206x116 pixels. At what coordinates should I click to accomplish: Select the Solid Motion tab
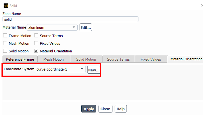pos(86,59)
